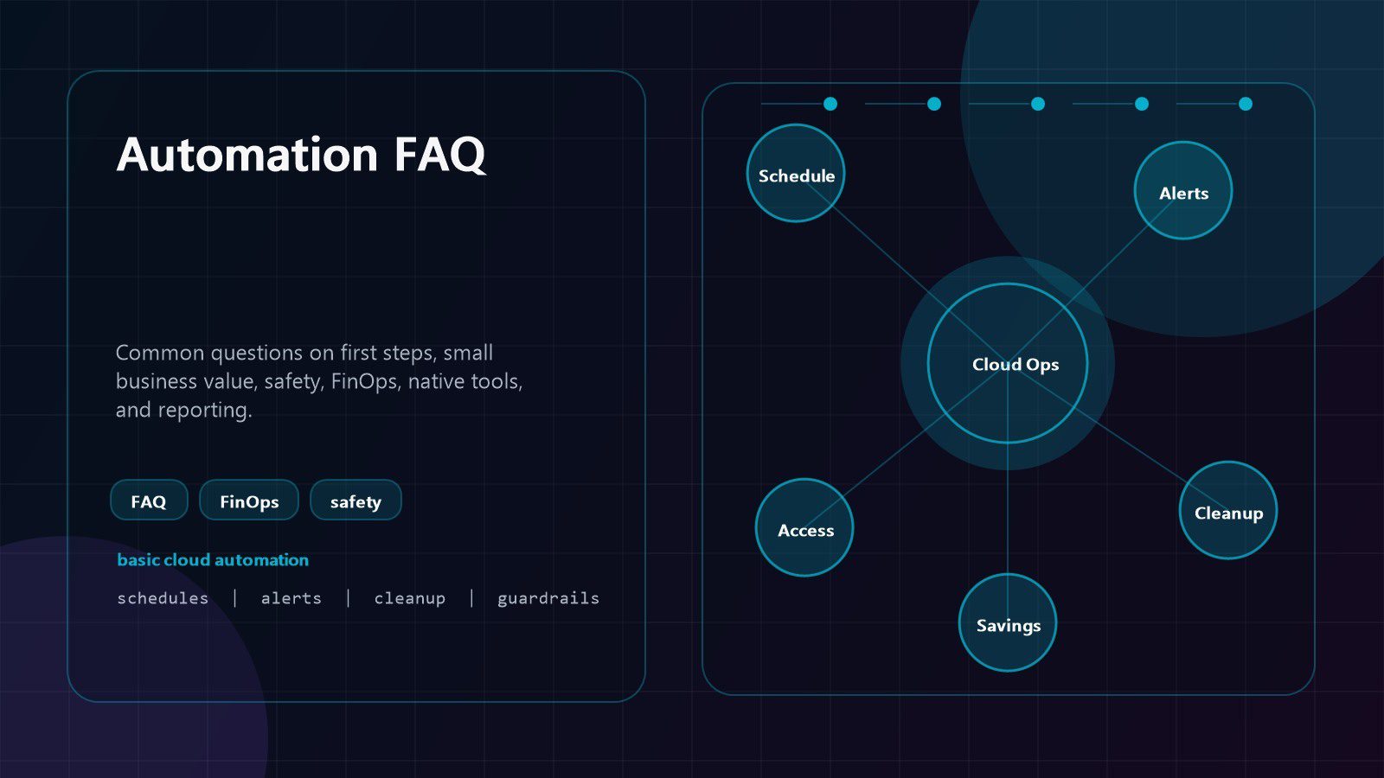The height and width of the screenshot is (778, 1384).
Task: Click the 'cleanup' keyword text
Action: tap(410, 598)
